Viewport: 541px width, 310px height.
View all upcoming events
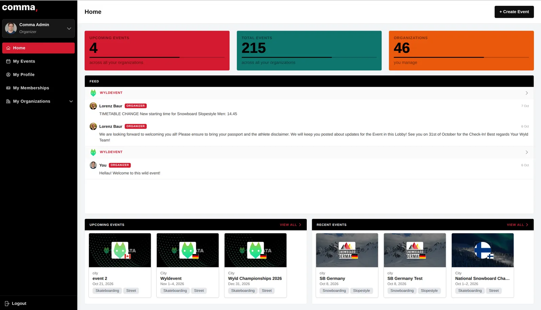288,225
